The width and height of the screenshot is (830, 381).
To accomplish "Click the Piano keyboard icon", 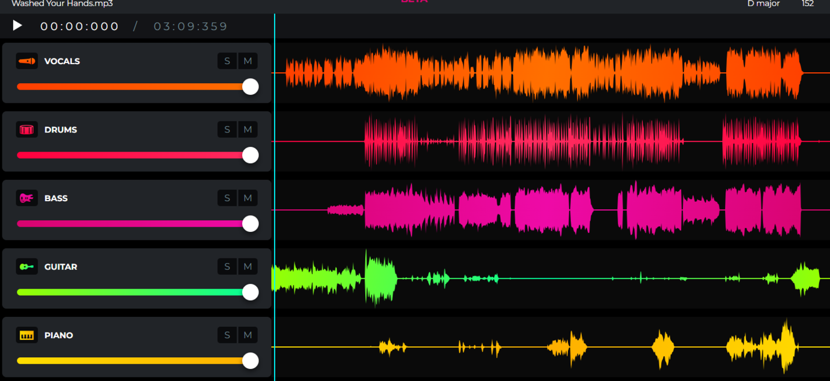I will click(x=27, y=335).
